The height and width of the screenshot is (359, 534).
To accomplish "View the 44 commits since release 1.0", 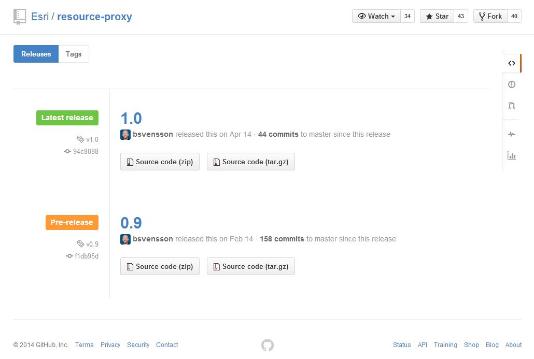I will pyautogui.click(x=278, y=134).
